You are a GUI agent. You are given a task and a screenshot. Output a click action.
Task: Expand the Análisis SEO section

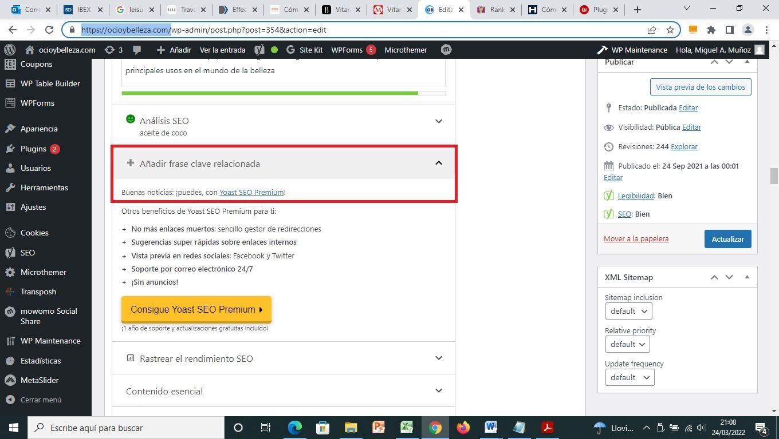(x=438, y=121)
